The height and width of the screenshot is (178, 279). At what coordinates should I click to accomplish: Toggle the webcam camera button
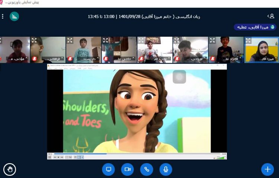[x=127, y=169]
